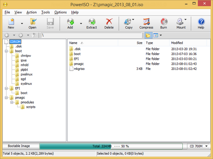Select sgd folder in the tree
Image resolution: width=213 pixels, height=159 pixels.
[x=23, y=79]
